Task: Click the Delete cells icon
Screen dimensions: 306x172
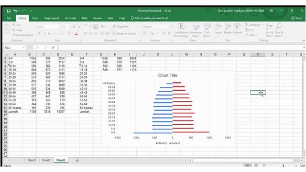Action: click(228, 27)
